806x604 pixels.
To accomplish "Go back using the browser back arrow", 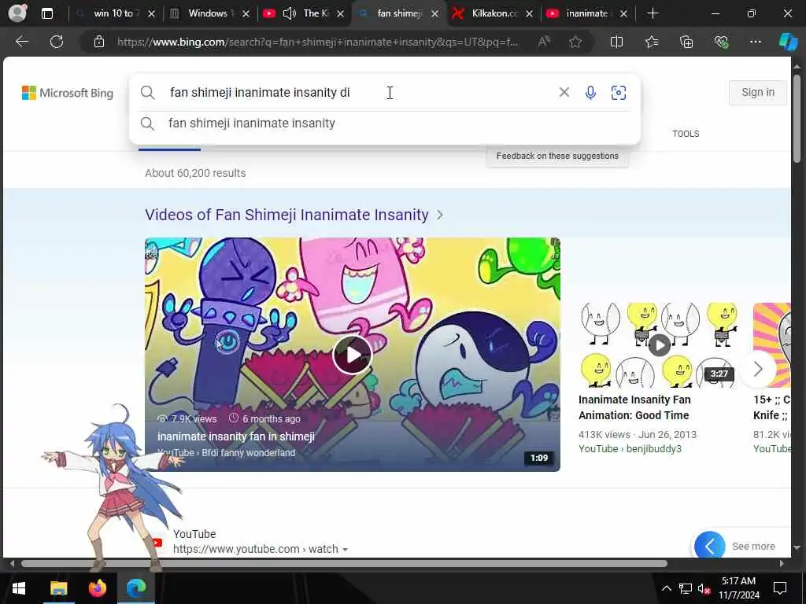I will (21, 42).
